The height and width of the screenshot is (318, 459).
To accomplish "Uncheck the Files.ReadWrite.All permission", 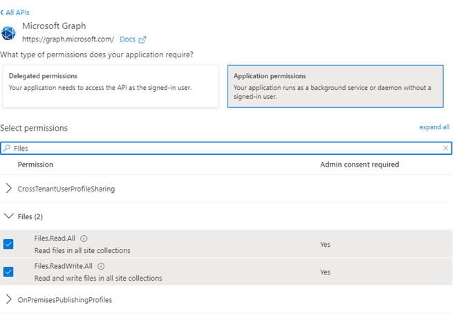I will (x=8, y=272).
